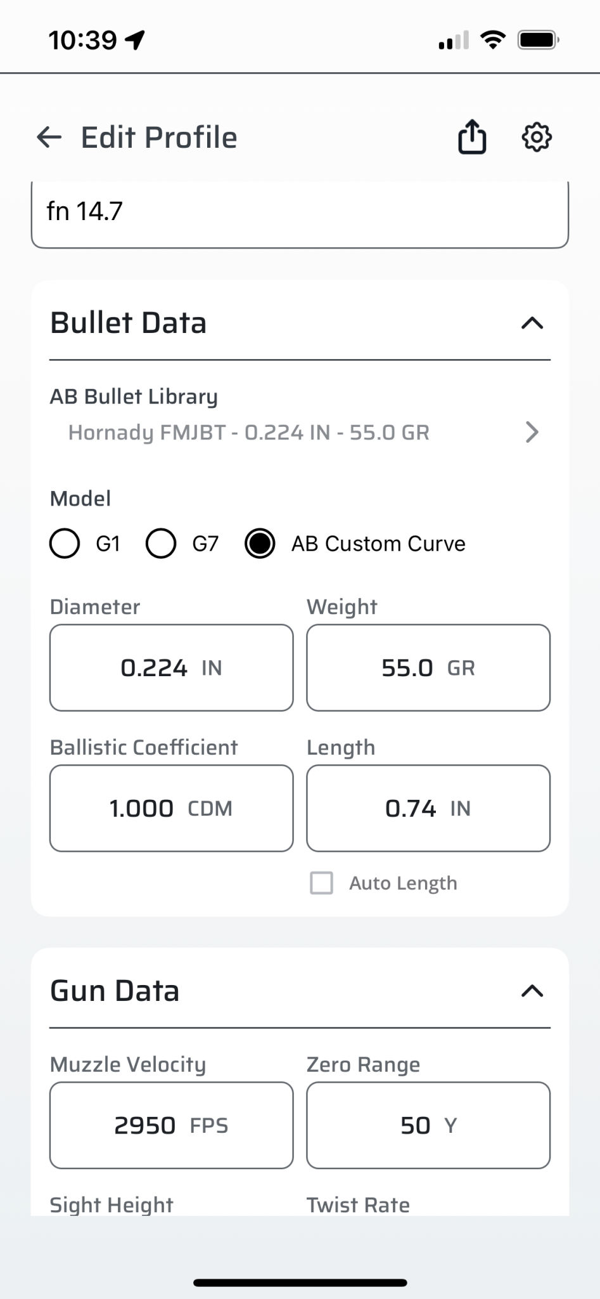Tap Hornady FMJBT bullet library entry

coord(248,433)
